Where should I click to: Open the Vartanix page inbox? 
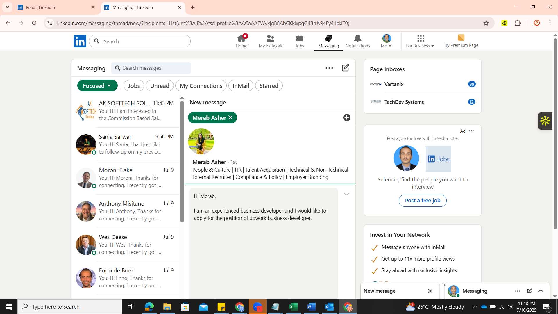(x=423, y=84)
